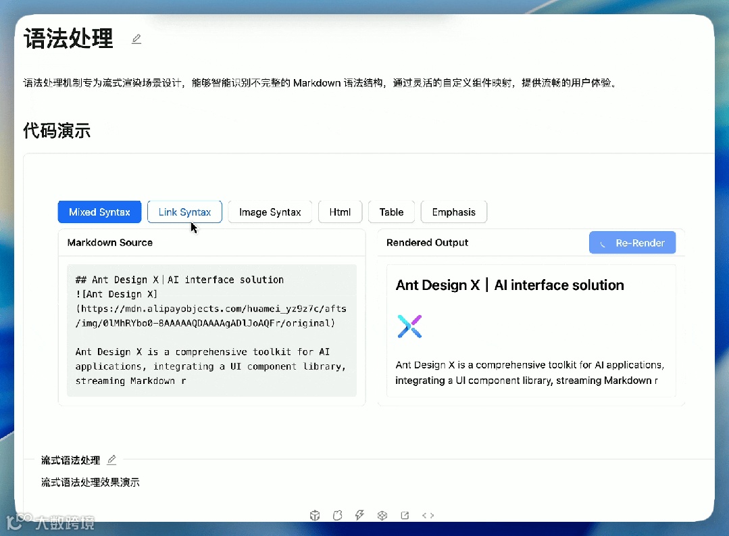Switch to Image Syntax tab

270,212
